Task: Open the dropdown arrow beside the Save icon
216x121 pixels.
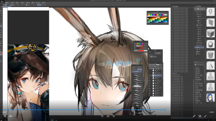Action: (15, 5)
